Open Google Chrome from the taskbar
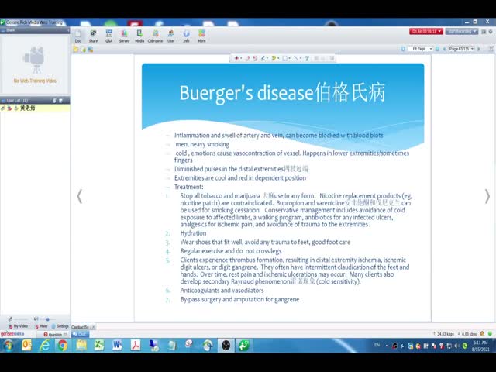Image resolution: width=496 pixels, height=372 pixels. click(62, 346)
